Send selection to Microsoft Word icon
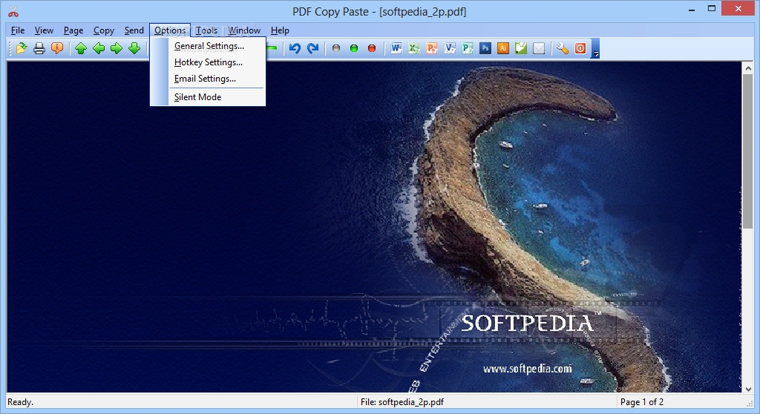This screenshot has height=414, width=760. pyautogui.click(x=396, y=48)
